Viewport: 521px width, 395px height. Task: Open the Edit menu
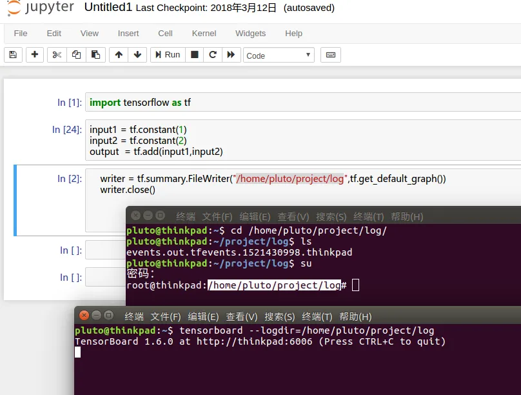point(54,34)
